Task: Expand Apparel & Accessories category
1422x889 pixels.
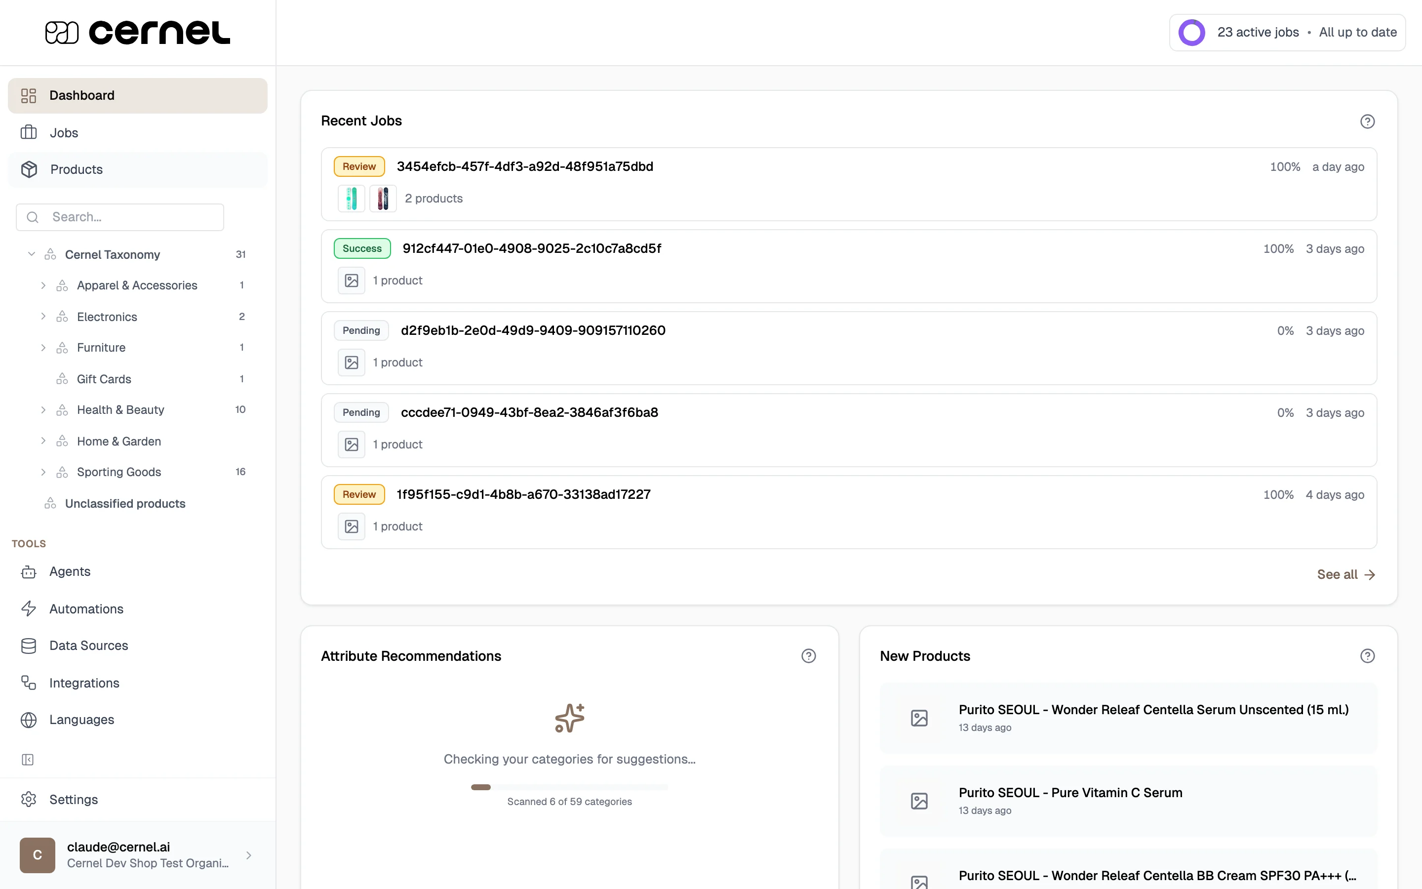Action: pos(43,285)
